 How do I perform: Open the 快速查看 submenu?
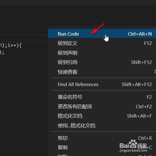click(x=102, y=72)
